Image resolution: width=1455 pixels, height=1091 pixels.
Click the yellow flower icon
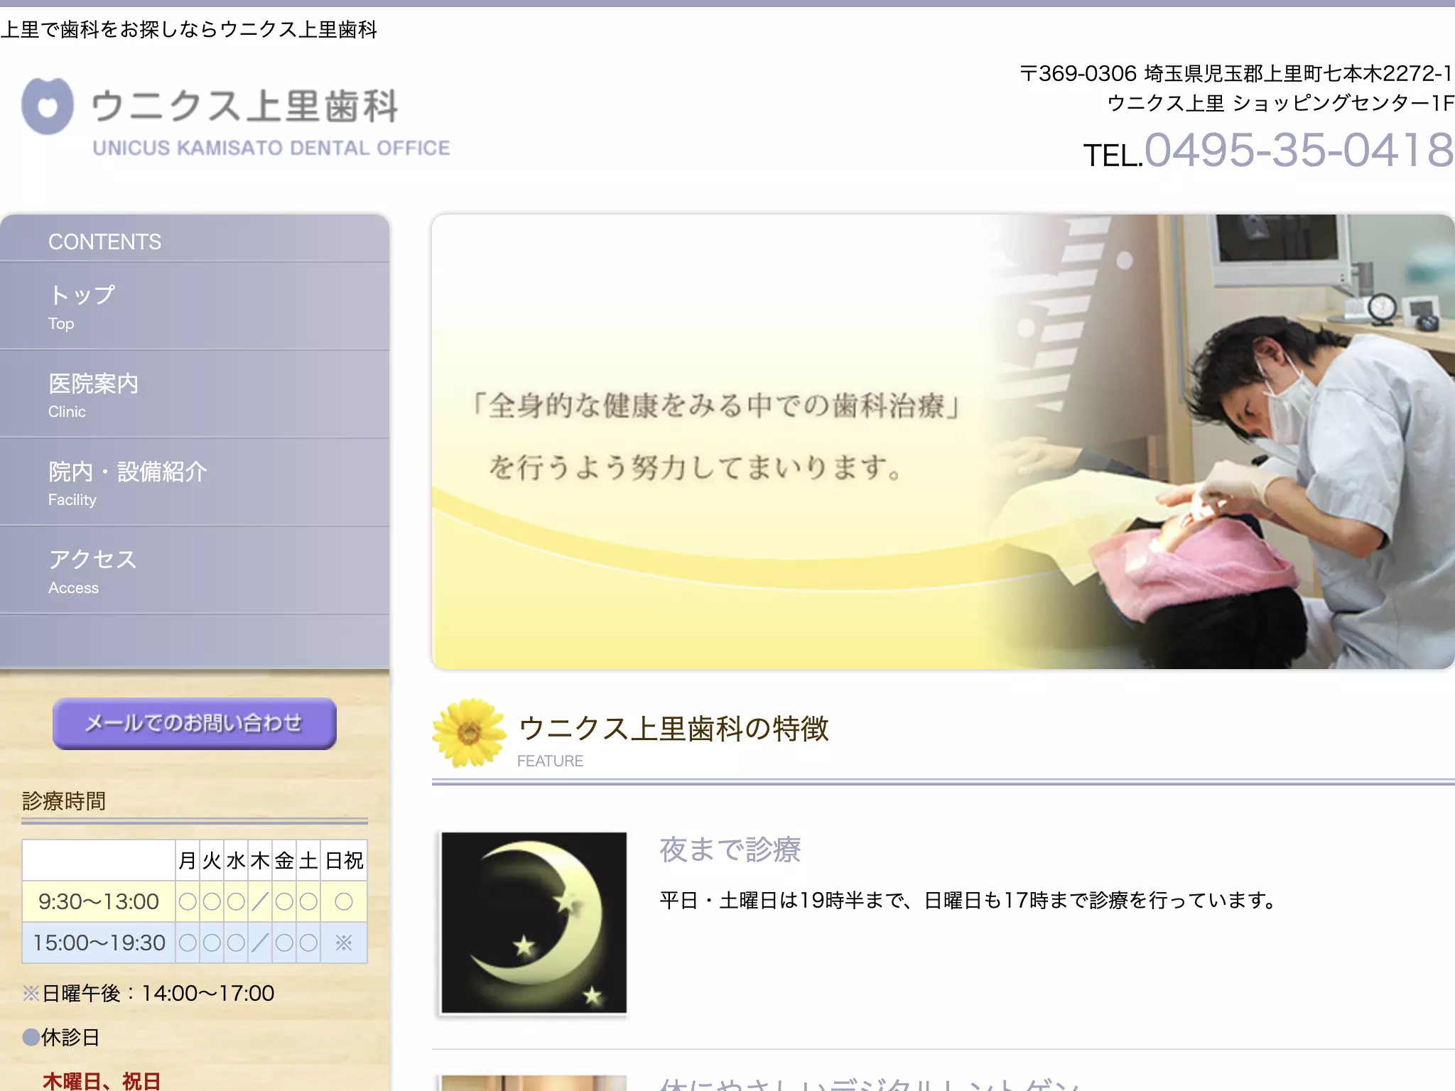point(469,733)
